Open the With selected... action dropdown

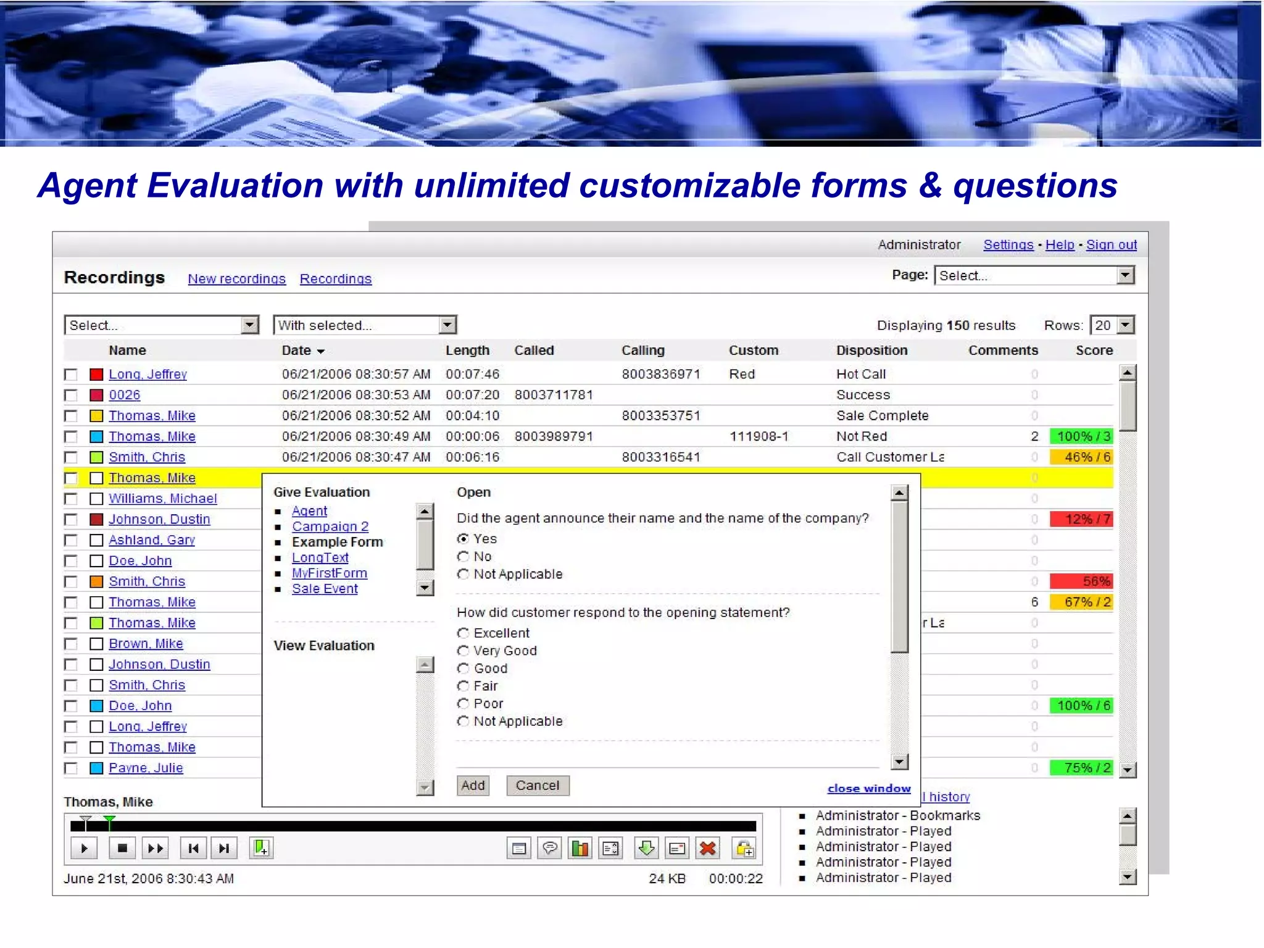pyautogui.click(x=365, y=325)
